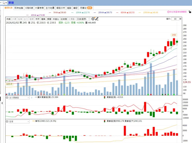Click the 5MA 238.60 legend label
The image size is (192, 143).
(x=60, y=12)
